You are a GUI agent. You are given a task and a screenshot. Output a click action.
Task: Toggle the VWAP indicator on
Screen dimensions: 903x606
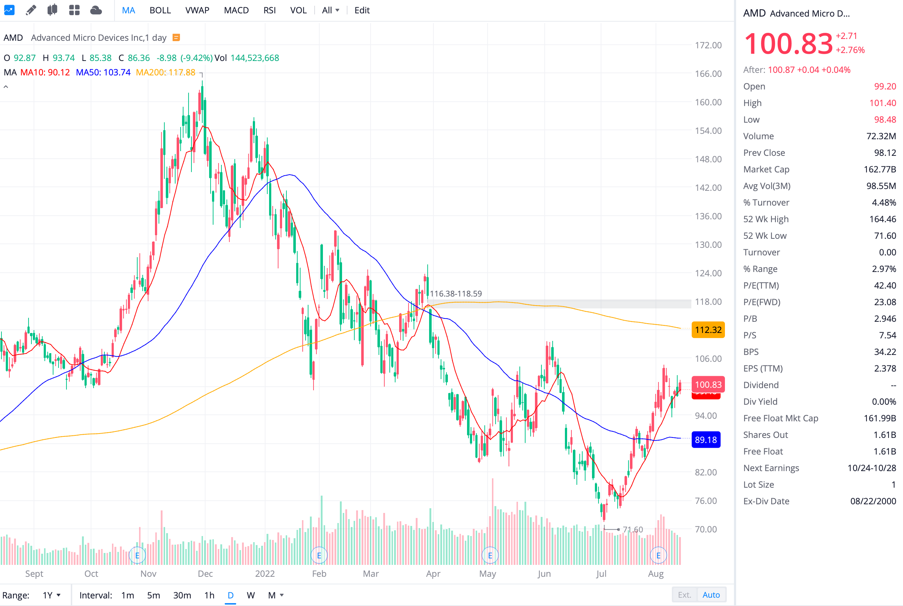point(197,10)
